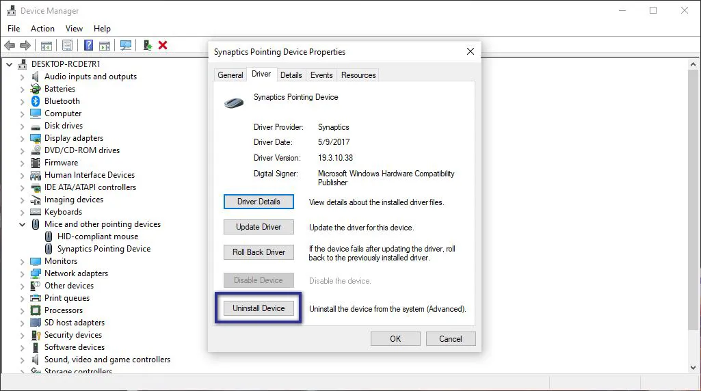Viewport: 701px width, 391px height.
Task: Click the Keyboards category icon
Action: [36, 212]
